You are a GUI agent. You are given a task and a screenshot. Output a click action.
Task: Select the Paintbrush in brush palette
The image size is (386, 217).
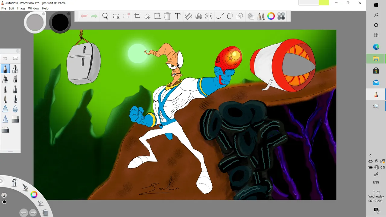pyautogui.click(x=5, y=99)
